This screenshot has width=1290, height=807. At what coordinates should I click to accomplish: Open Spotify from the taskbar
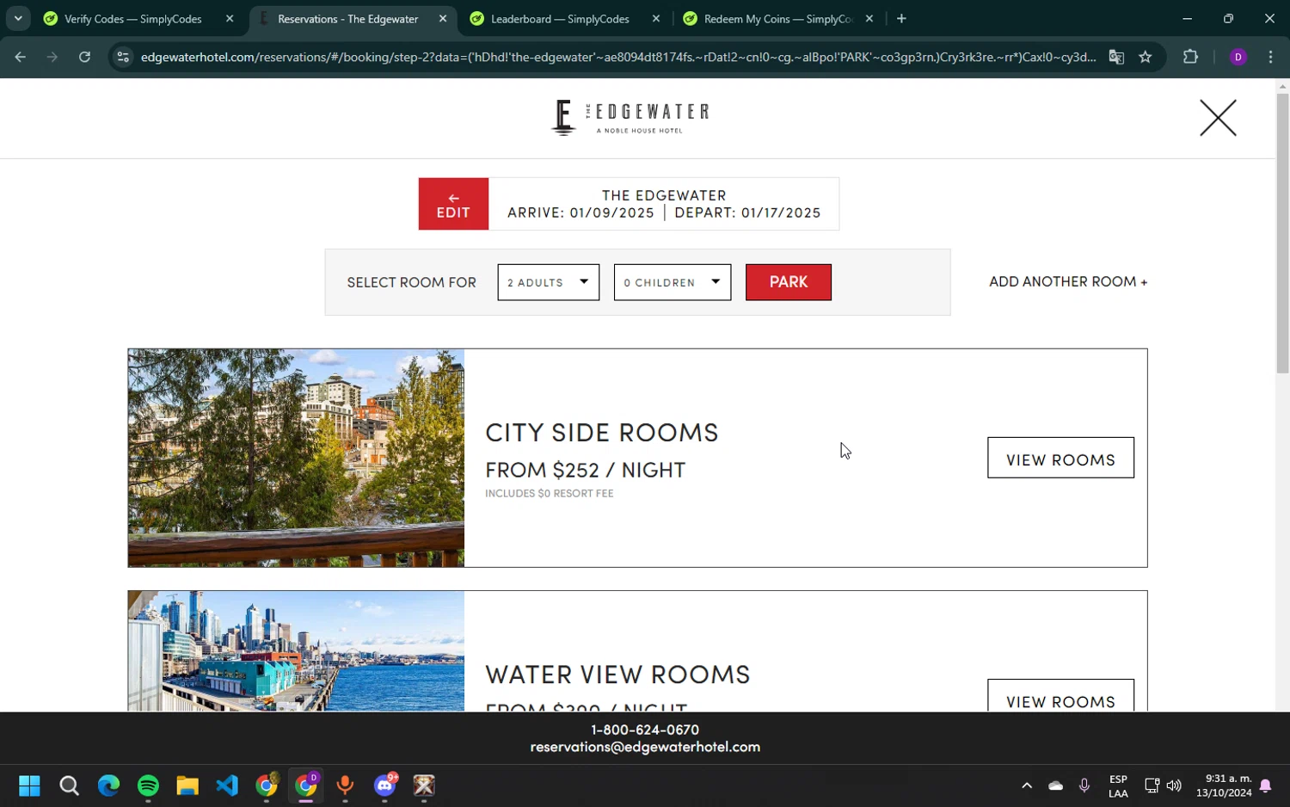pyautogui.click(x=148, y=785)
